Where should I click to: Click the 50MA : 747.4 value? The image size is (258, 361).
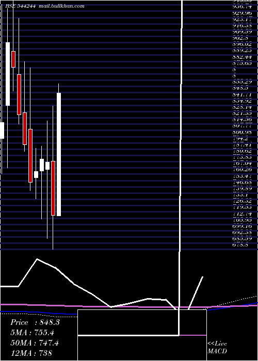pos(35,343)
